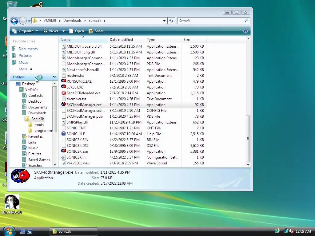This screenshot has width=315, height=236.
Task: Click Show Desktop in quick launch
Action: (22, 232)
